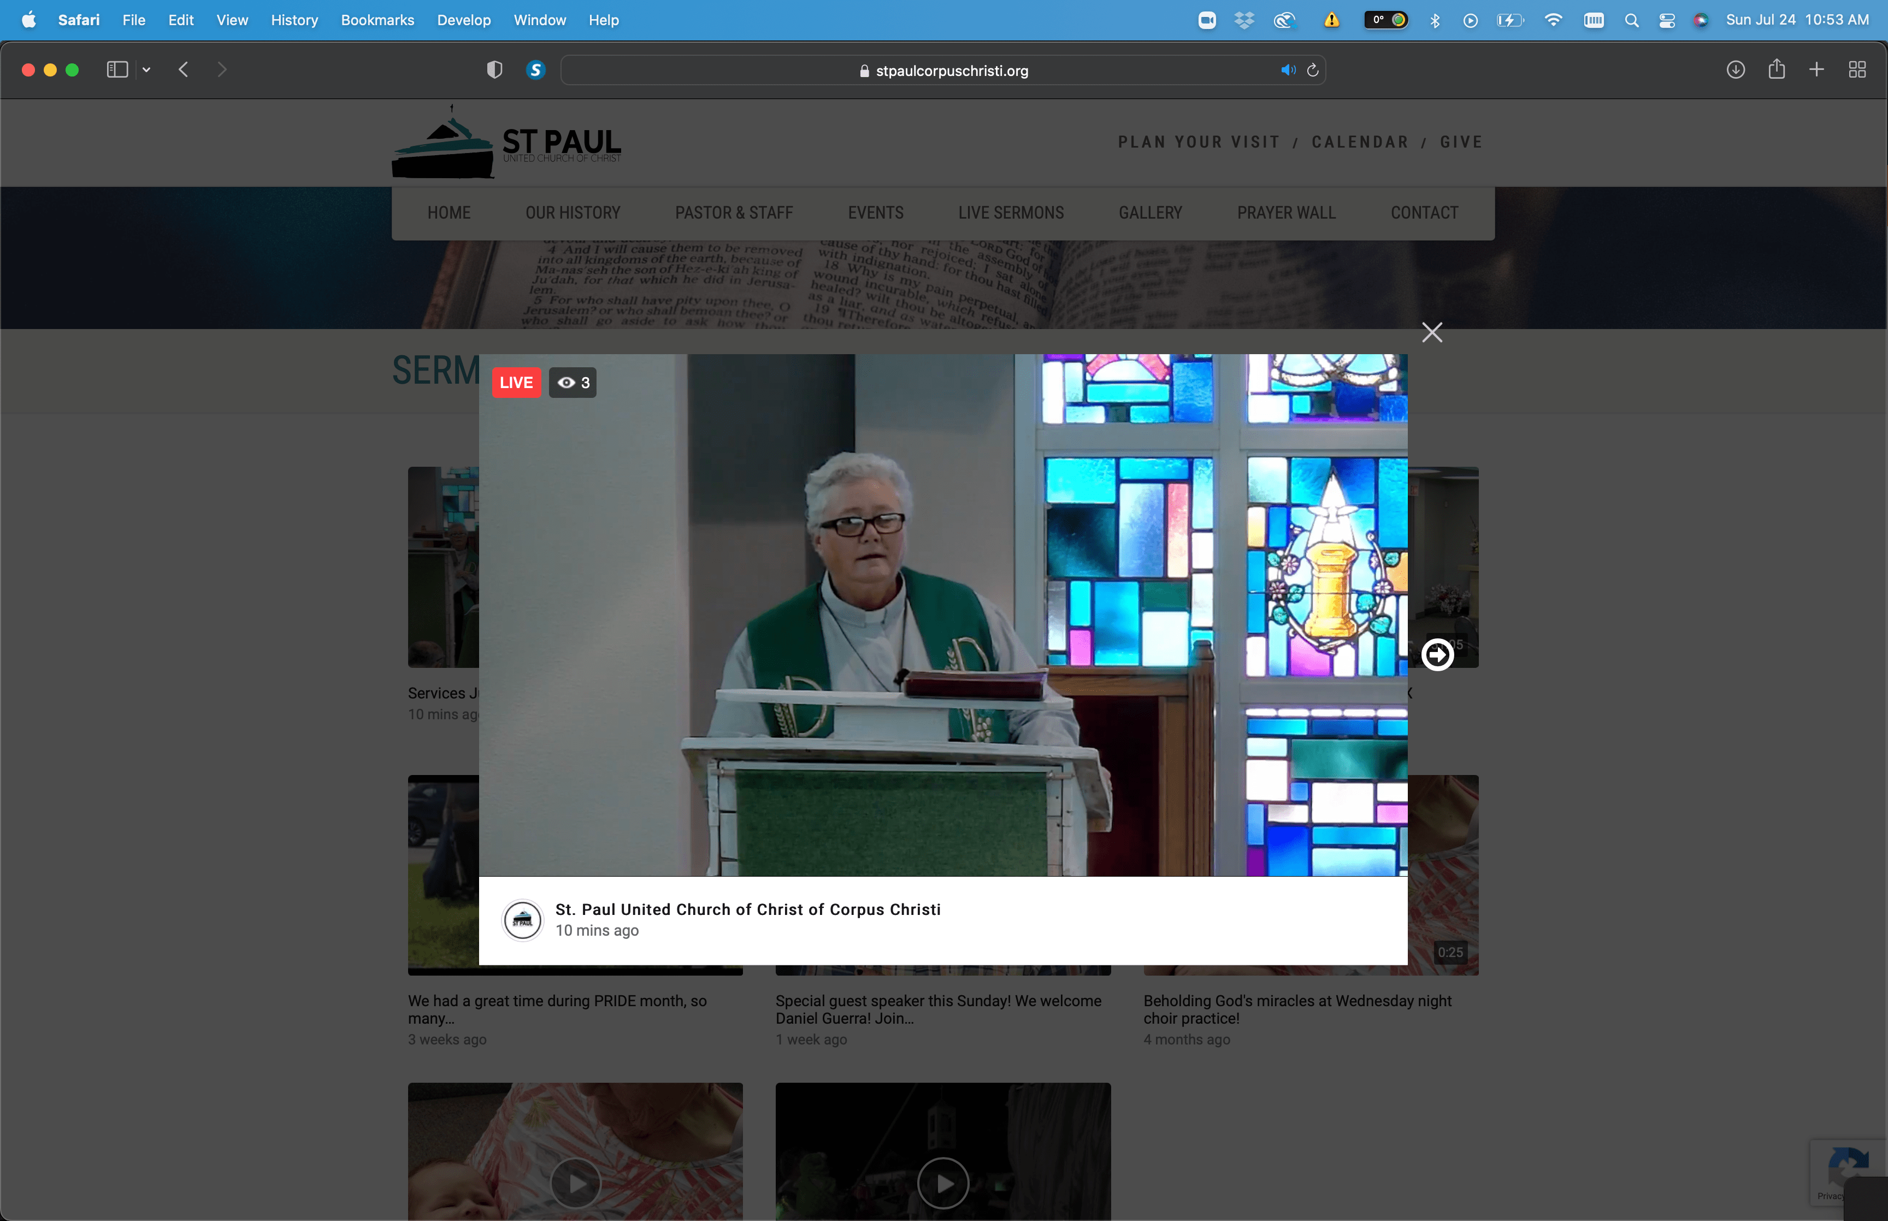This screenshot has height=1221, width=1888.
Task: Open the File menu
Action: click(x=134, y=20)
